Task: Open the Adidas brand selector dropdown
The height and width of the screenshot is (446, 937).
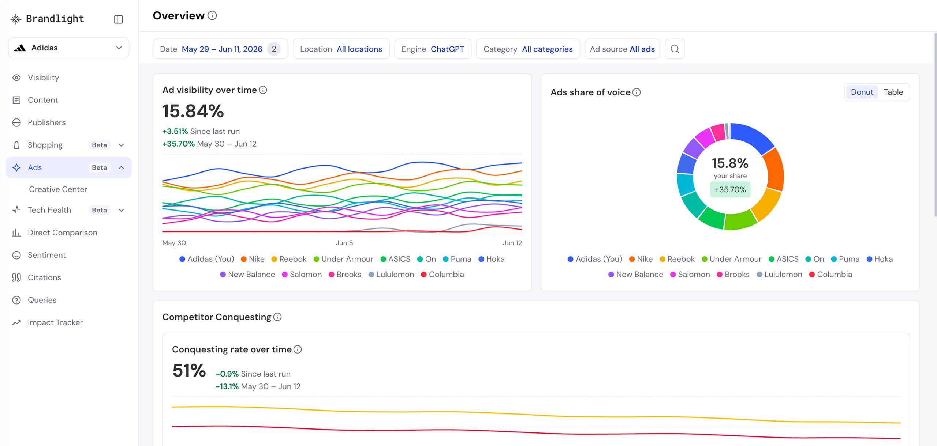Action: 68,48
